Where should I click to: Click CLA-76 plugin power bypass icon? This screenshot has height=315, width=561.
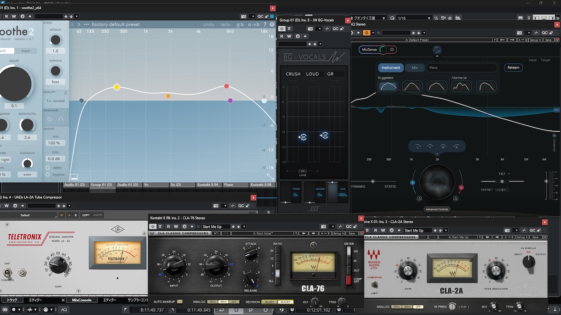[153, 226]
